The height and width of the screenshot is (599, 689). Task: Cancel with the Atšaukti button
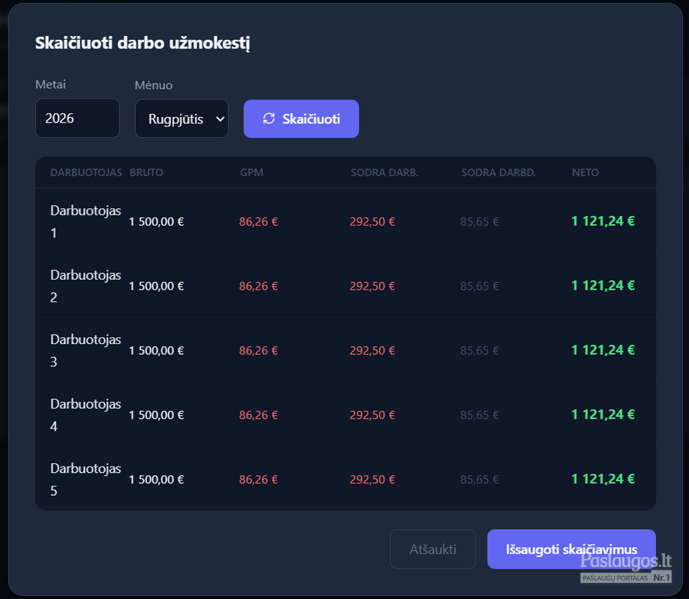point(433,549)
